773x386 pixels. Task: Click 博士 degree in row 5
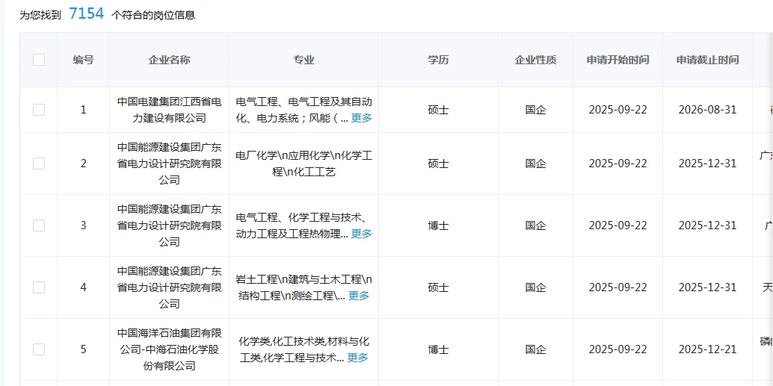438,349
